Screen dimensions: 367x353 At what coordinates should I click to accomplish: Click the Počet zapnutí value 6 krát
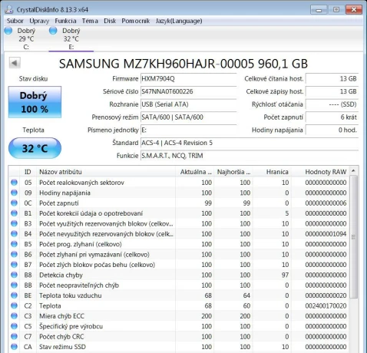coord(332,117)
